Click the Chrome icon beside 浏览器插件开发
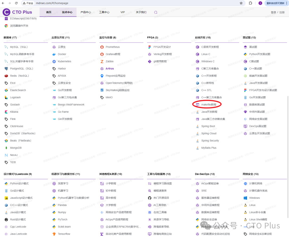 coord(6,26)
